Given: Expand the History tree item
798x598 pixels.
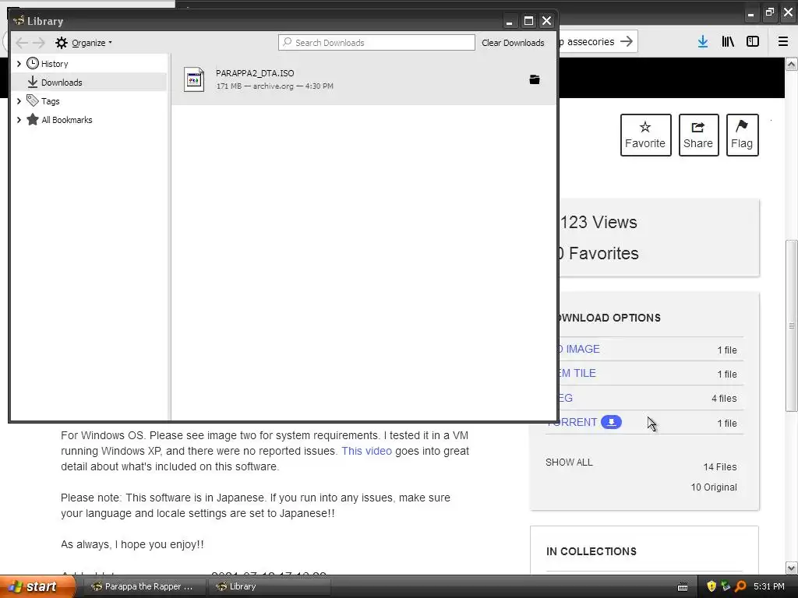Looking at the screenshot, I should click(x=19, y=64).
